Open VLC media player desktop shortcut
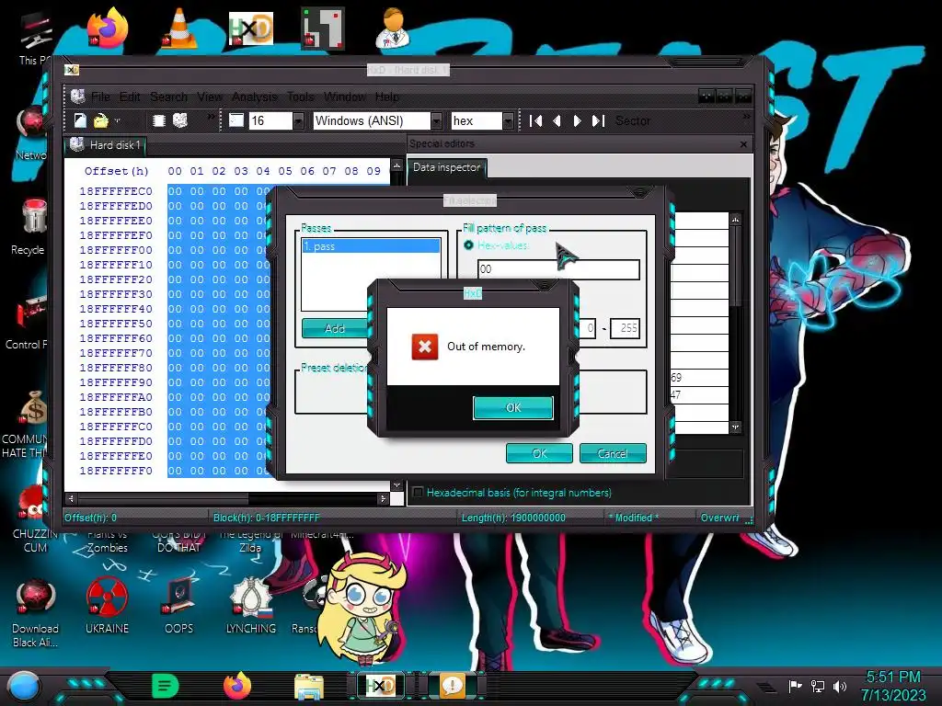Image resolution: width=942 pixels, height=706 pixels. 179,28
